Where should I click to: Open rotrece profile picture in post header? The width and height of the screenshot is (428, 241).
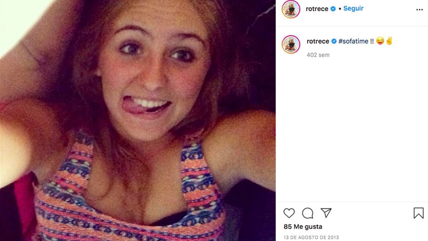coord(291,9)
